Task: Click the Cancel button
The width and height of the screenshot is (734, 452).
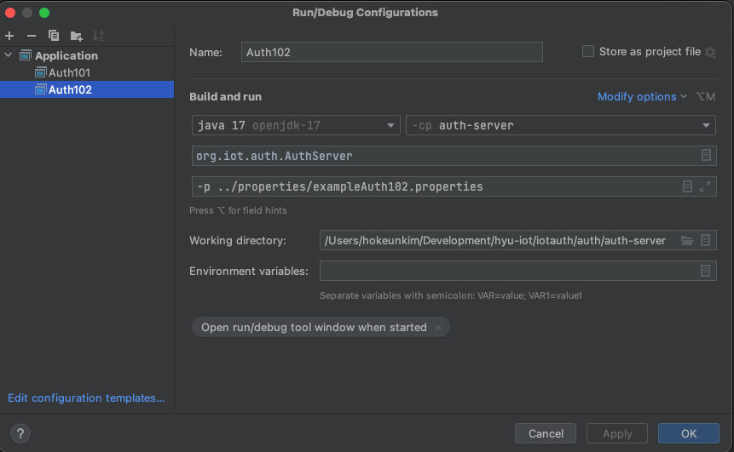Action: 546,433
